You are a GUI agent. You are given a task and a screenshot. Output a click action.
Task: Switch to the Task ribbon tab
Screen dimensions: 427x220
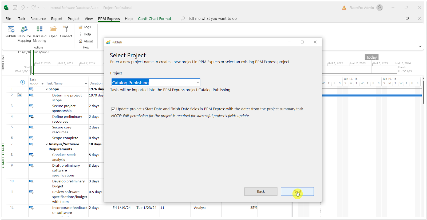pos(22,19)
